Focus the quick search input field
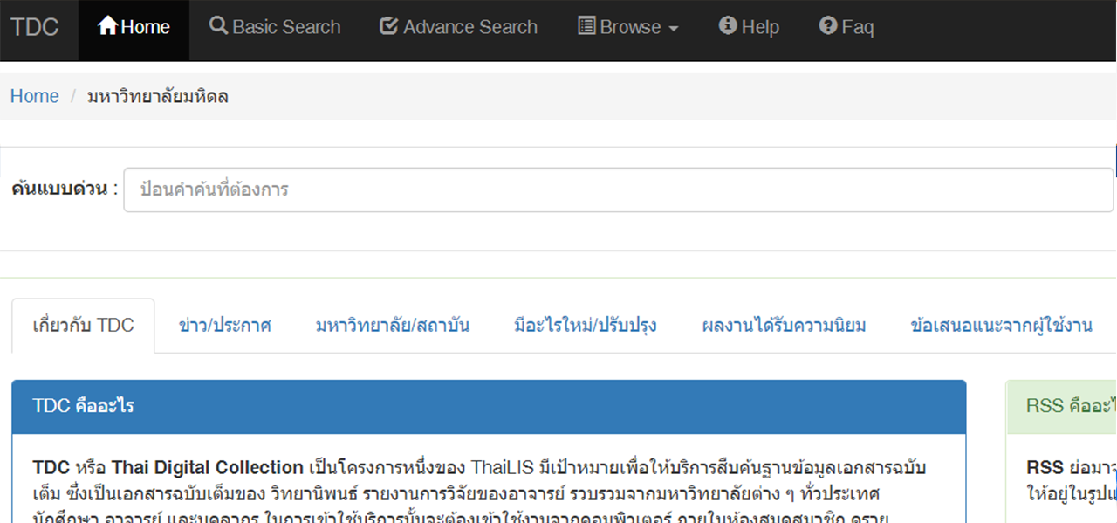1117x523 pixels. click(619, 189)
